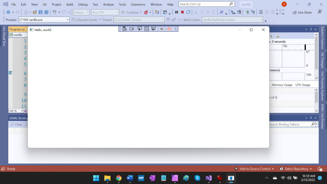Stop debugging with the red square button
Image resolution: width=327 pixels, height=184 pixels.
[x=182, y=12]
